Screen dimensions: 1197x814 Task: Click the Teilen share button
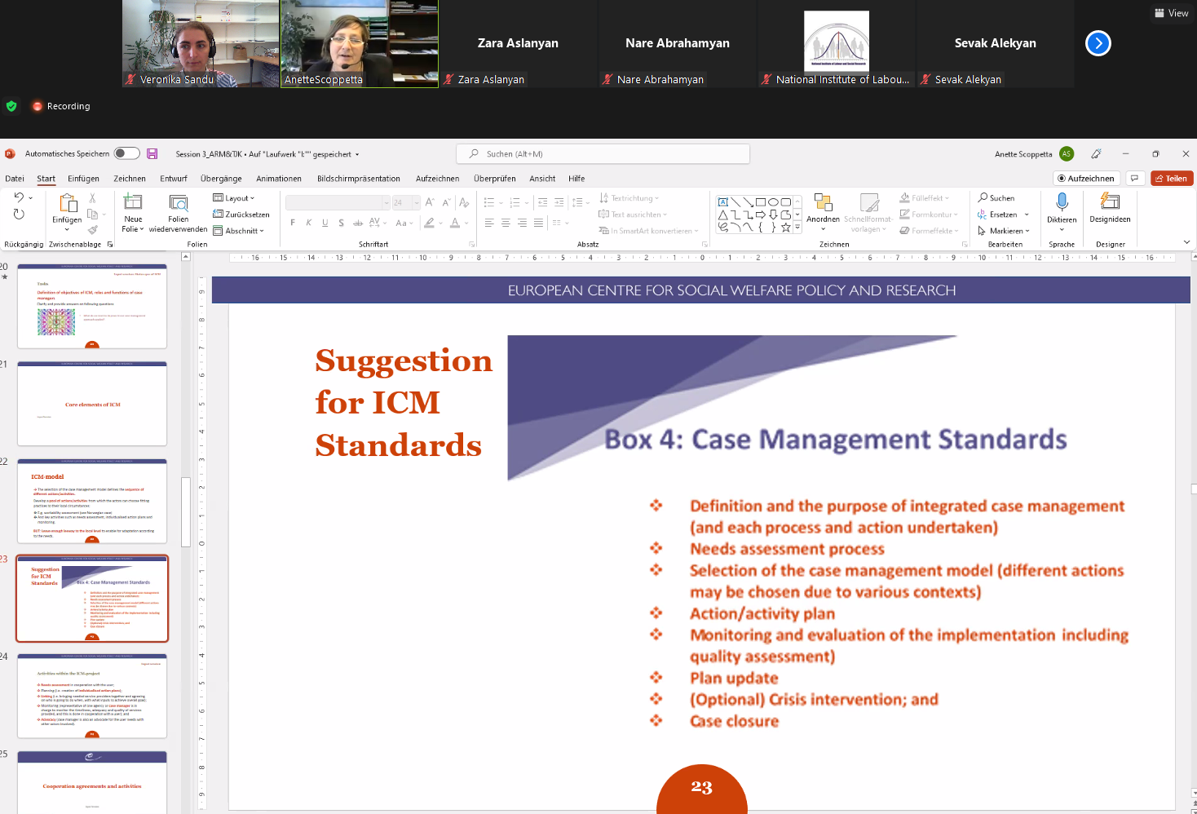click(1171, 178)
